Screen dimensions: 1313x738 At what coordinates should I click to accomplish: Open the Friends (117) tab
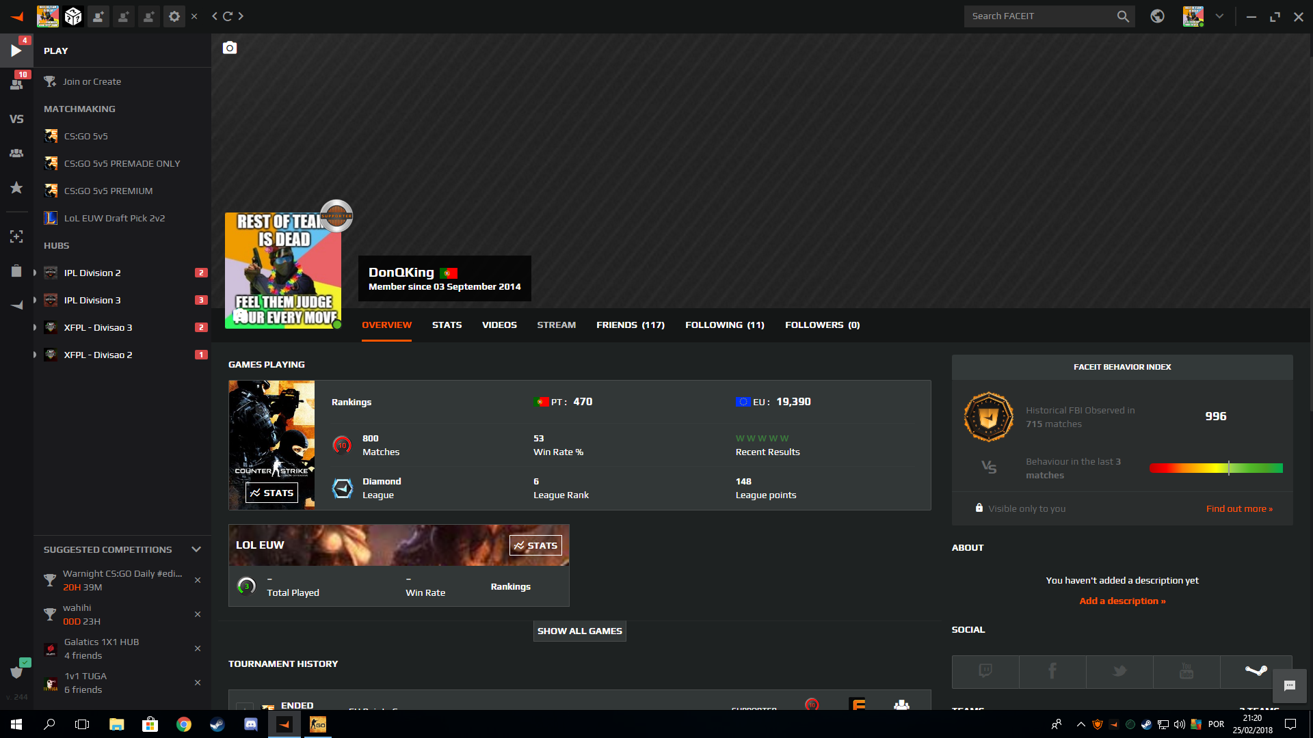pyautogui.click(x=630, y=325)
